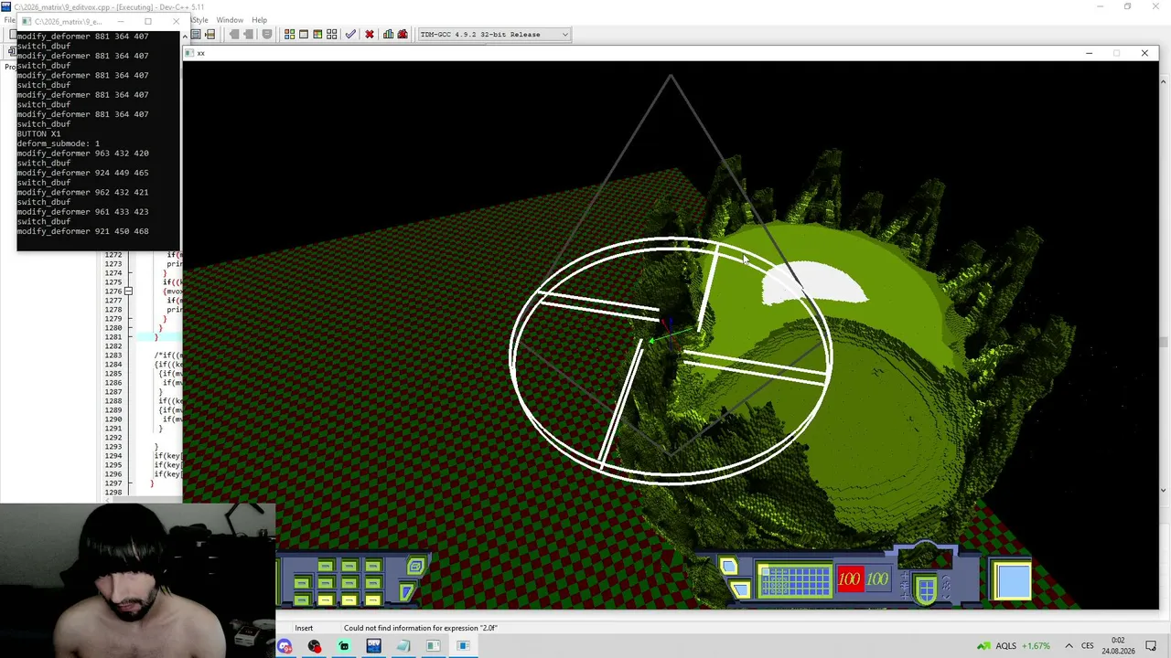Select the light blue color swatch
Viewport: 1171px width, 658px height.
pos(1013,582)
